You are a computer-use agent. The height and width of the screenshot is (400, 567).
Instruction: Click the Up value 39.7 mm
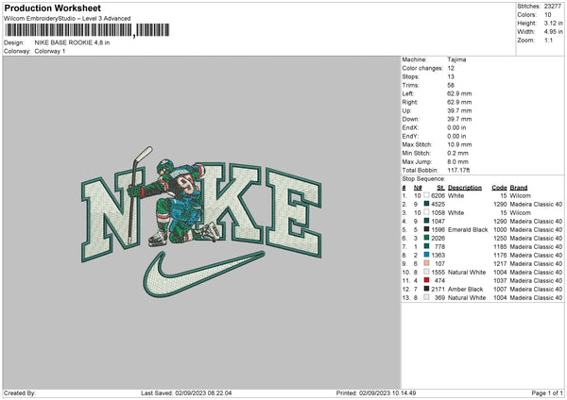[x=459, y=110]
